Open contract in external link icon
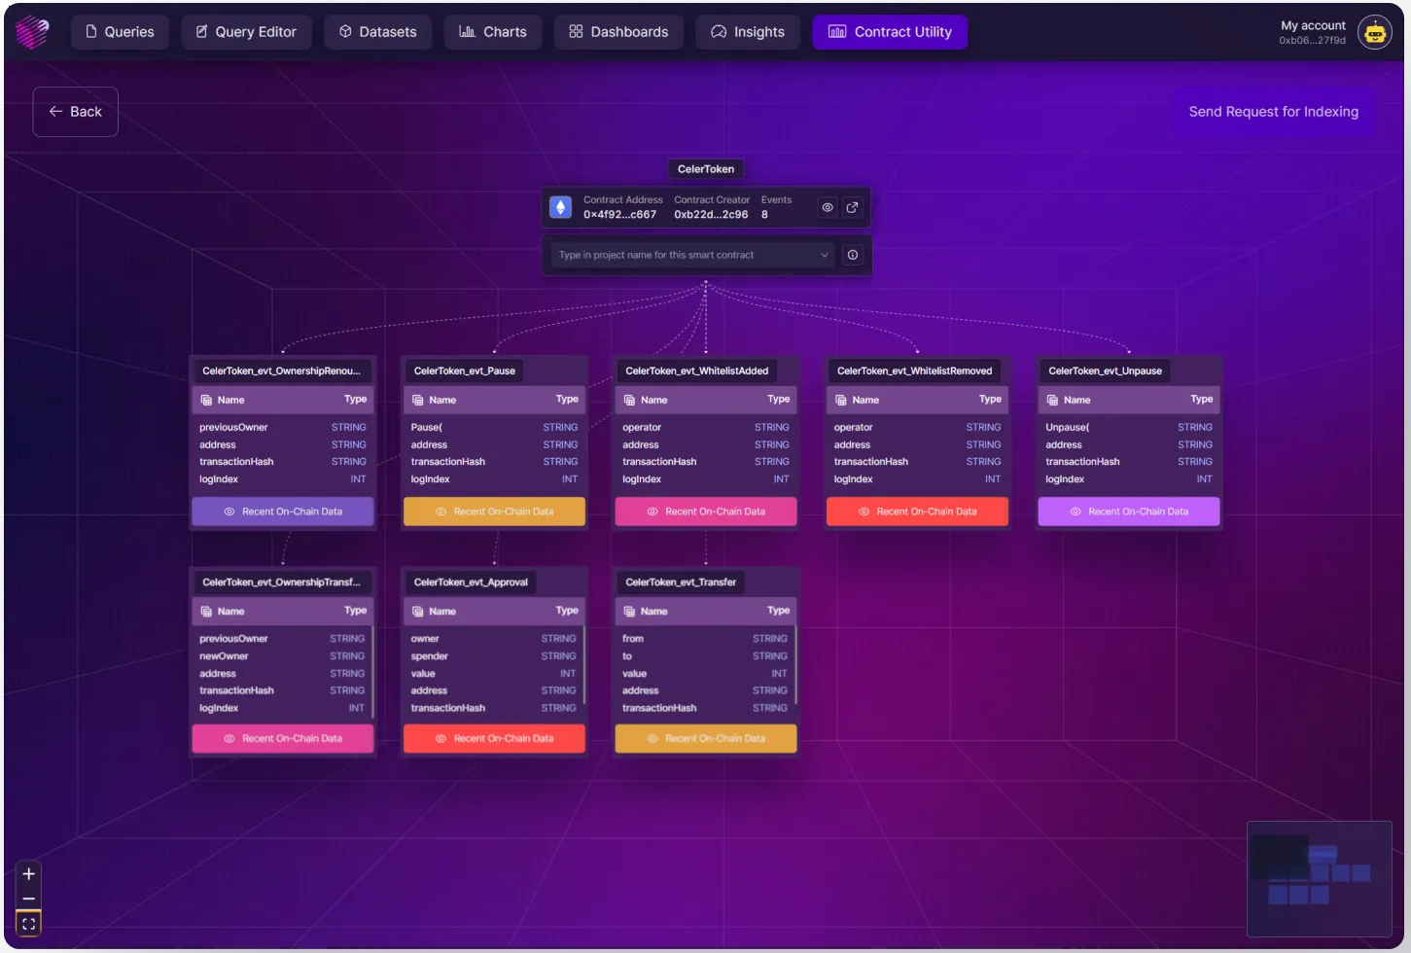 click(853, 207)
